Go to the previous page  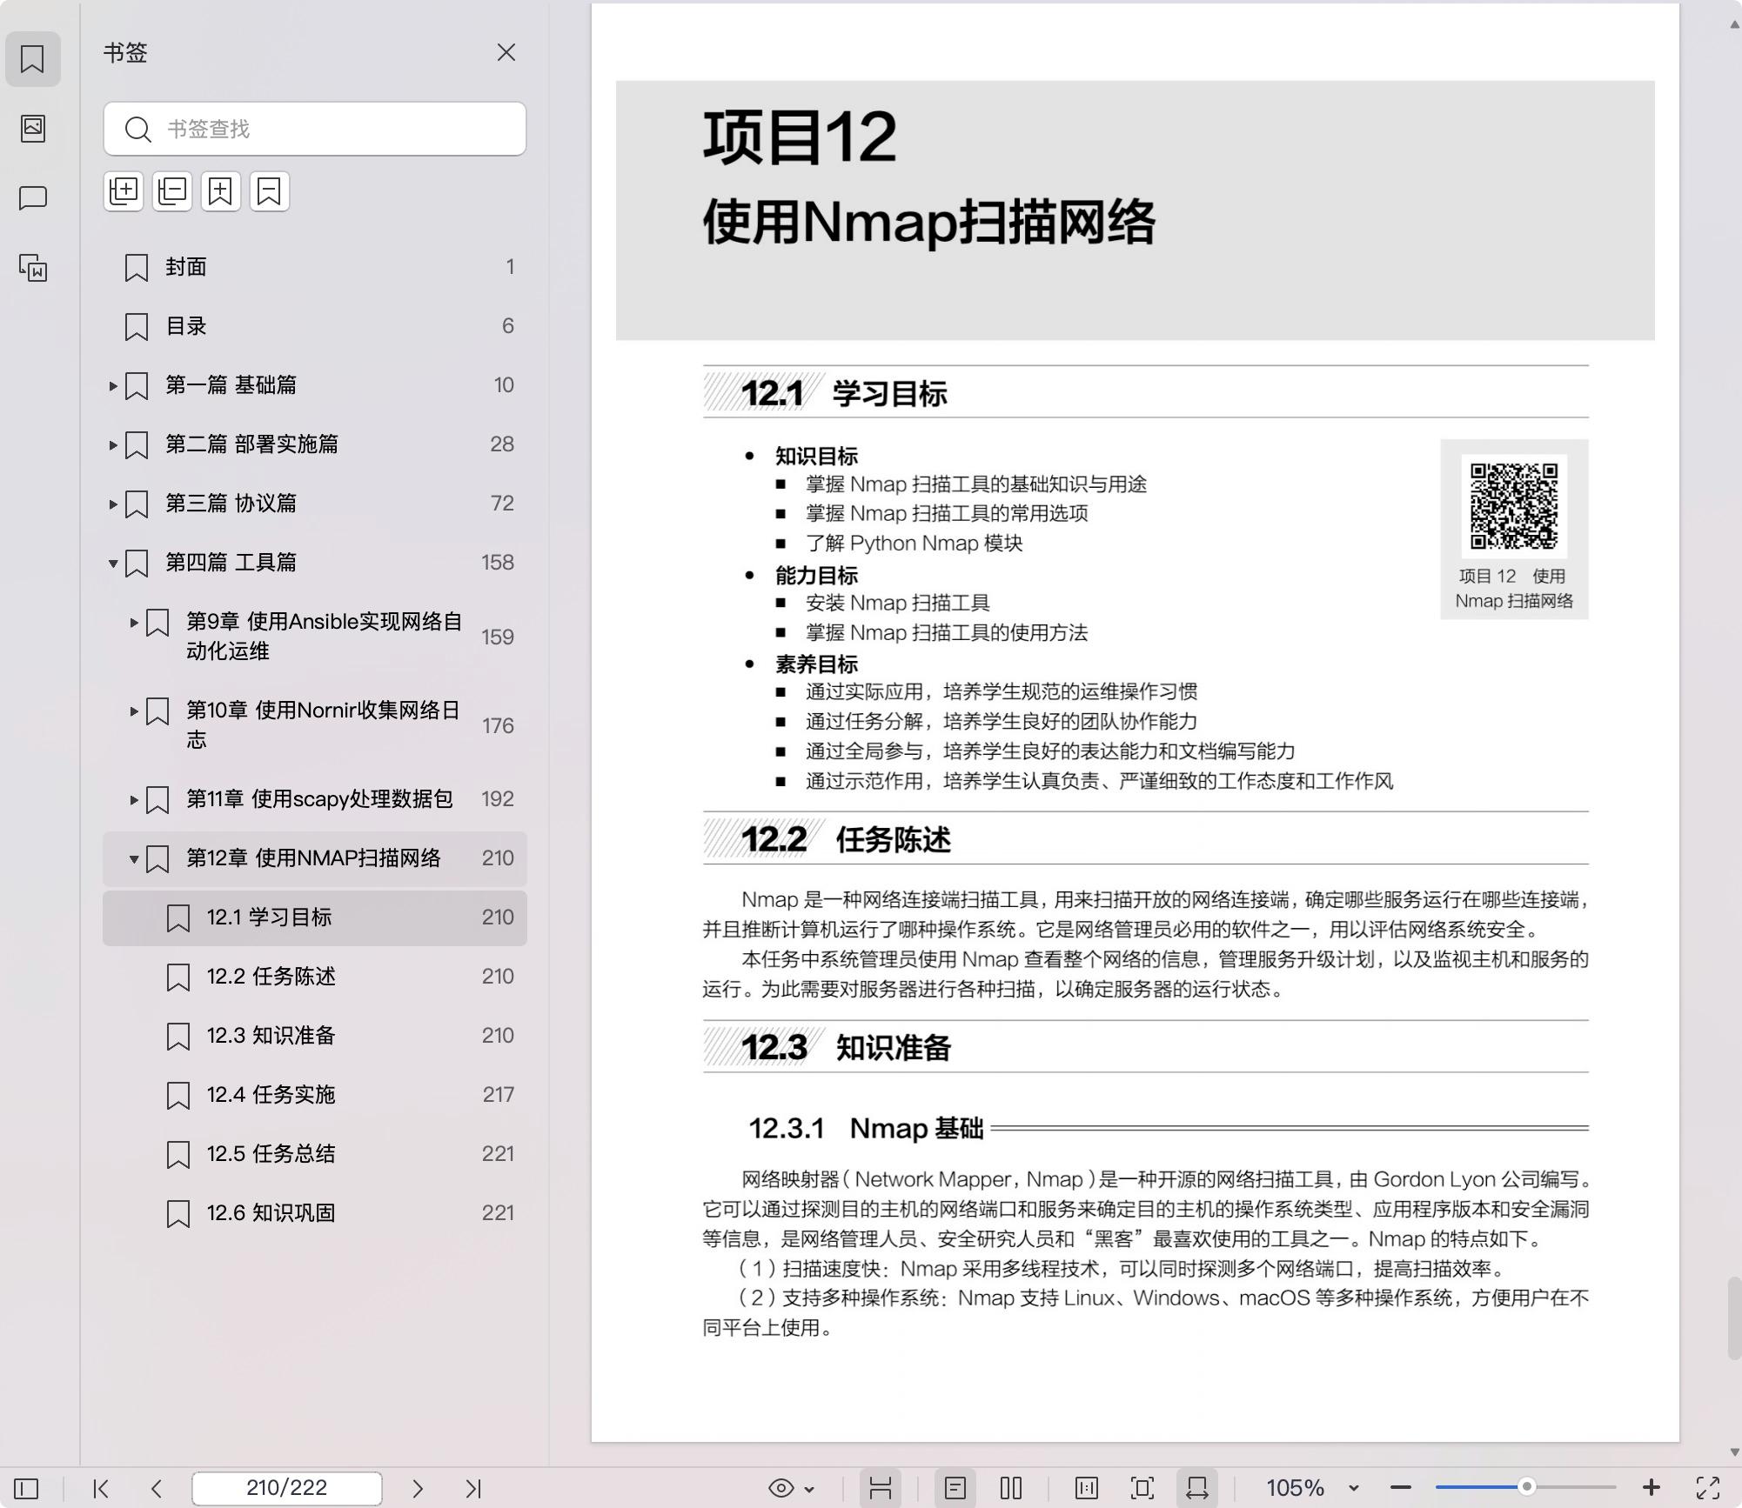click(157, 1489)
